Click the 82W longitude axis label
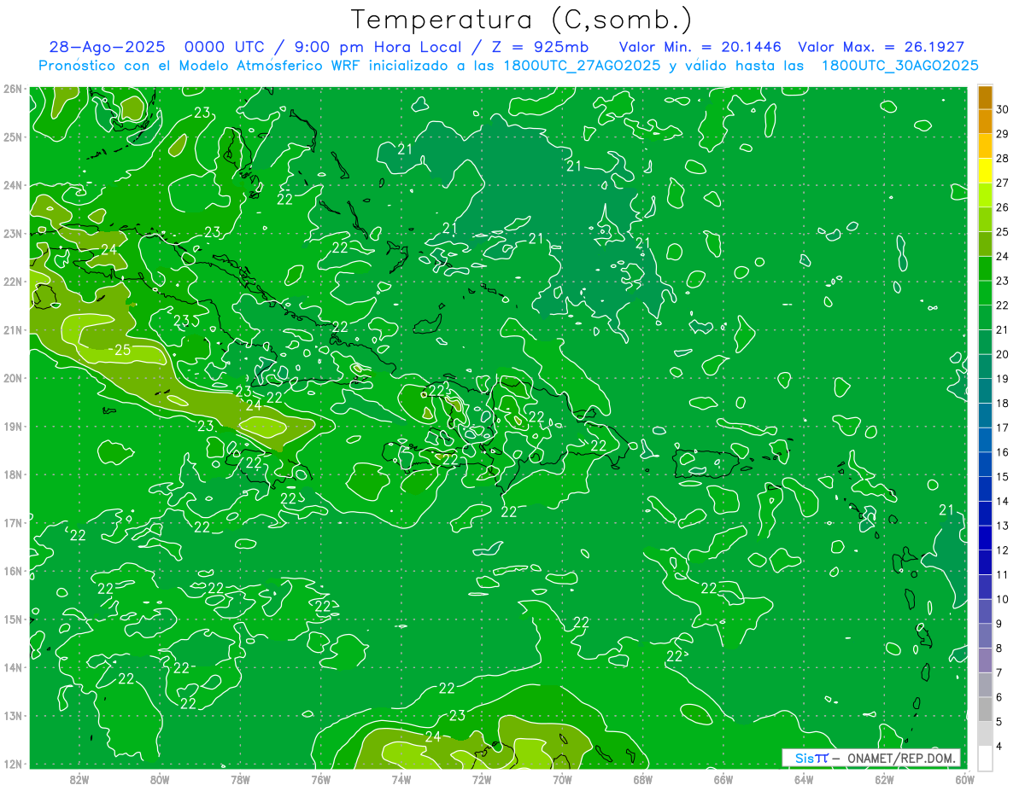The width and height of the screenshot is (1025, 791). pos(79,779)
